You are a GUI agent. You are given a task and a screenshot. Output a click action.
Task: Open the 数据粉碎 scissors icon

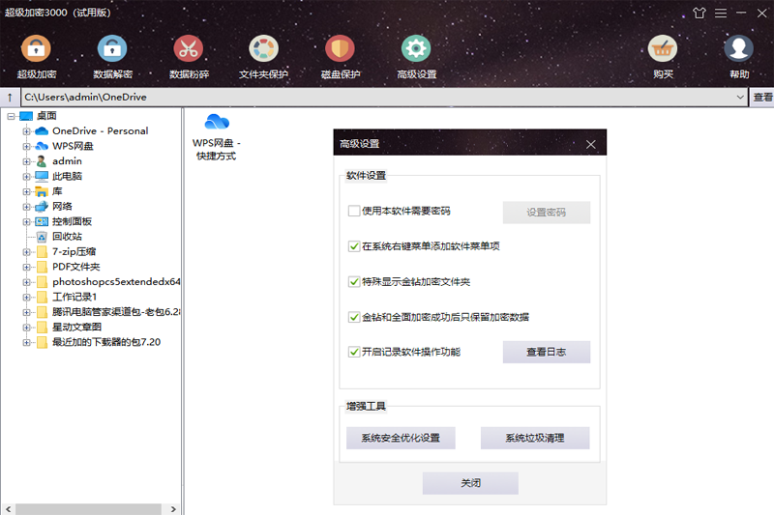(x=188, y=48)
